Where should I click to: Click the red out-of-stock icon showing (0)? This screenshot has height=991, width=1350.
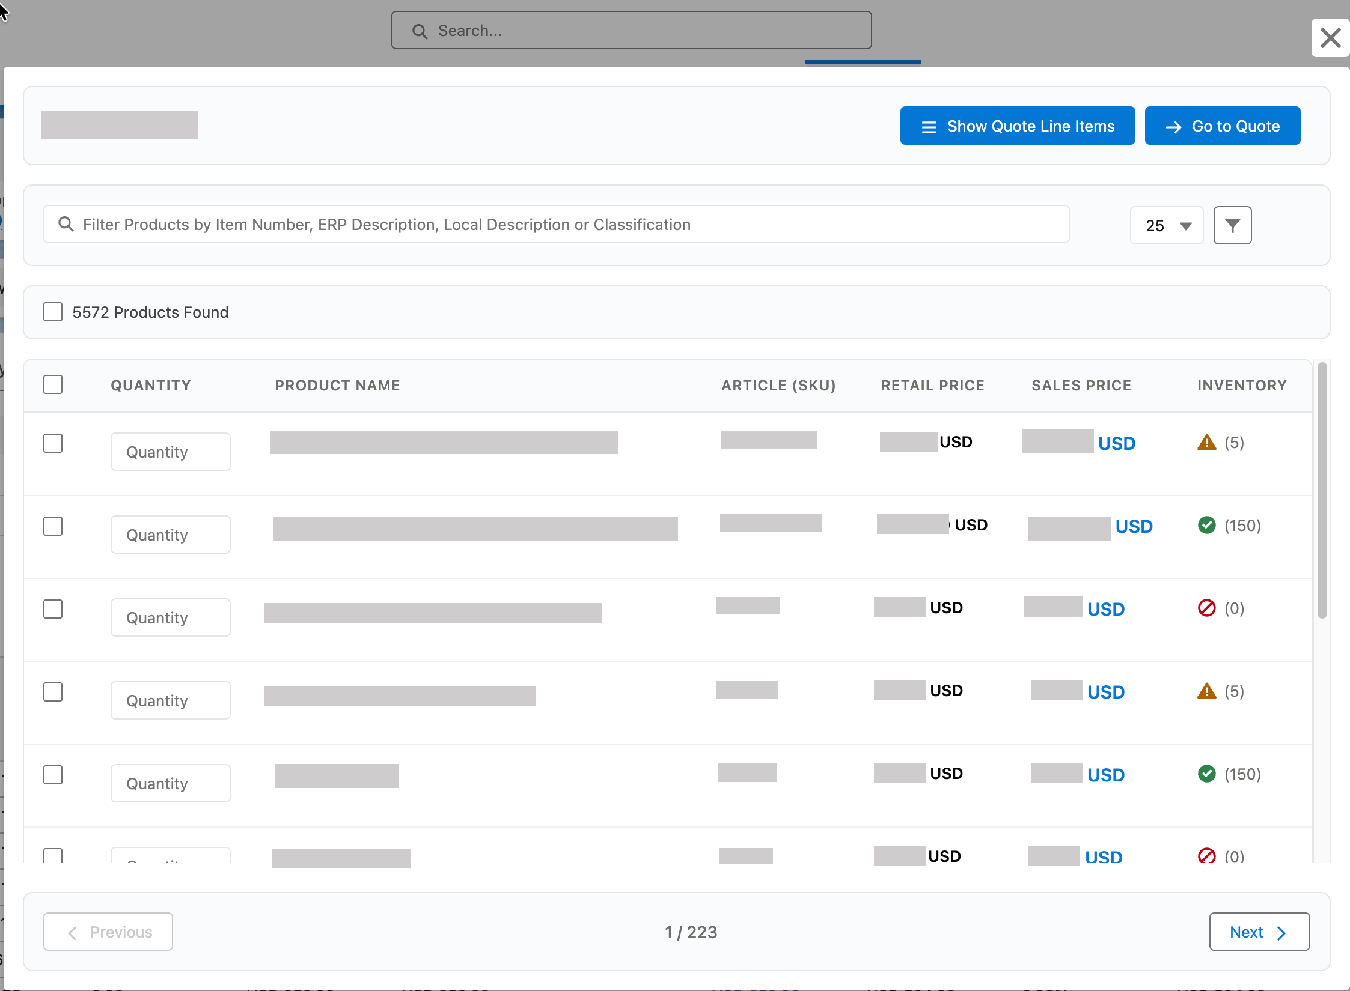(x=1208, y=608)
